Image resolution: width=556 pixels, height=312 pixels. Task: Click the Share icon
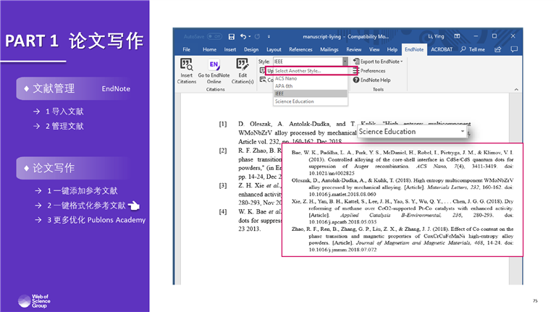tap(498, 49)
